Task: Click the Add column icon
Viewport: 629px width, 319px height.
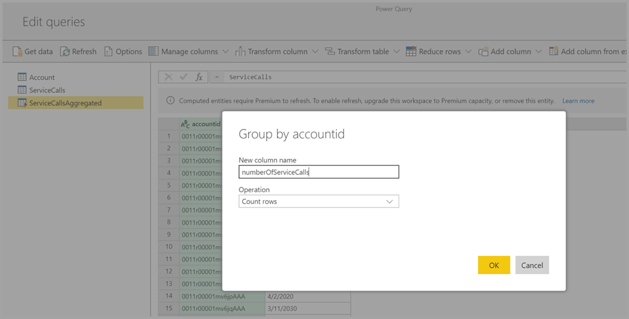Action: point(484,52)
